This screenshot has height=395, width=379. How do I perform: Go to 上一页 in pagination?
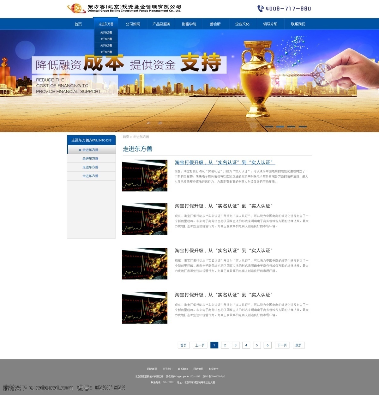coord(200,345)
